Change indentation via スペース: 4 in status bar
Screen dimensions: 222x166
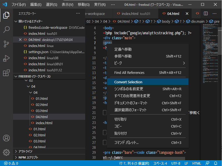[x=160, y=163]
